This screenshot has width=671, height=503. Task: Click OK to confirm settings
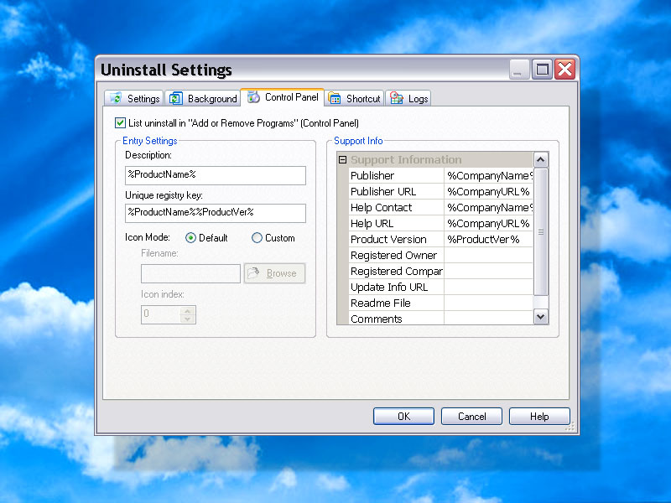[403, 416]
